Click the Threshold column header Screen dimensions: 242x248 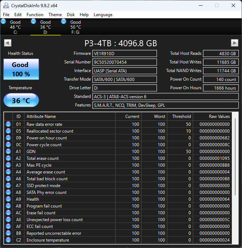[180, 116]
